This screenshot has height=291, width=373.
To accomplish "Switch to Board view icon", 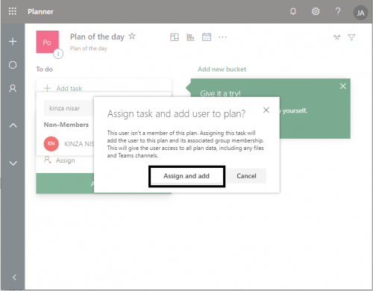I will pyautogui.click(x=175, y=37).
